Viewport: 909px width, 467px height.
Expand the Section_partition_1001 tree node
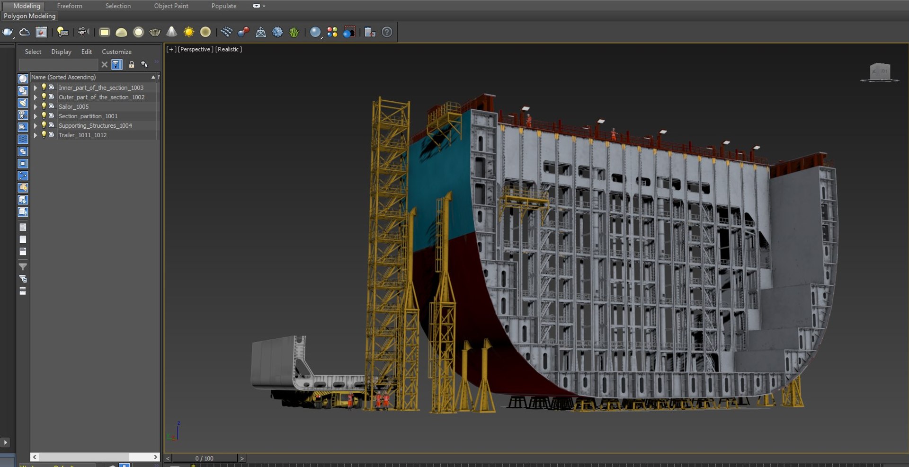(35, 116)
